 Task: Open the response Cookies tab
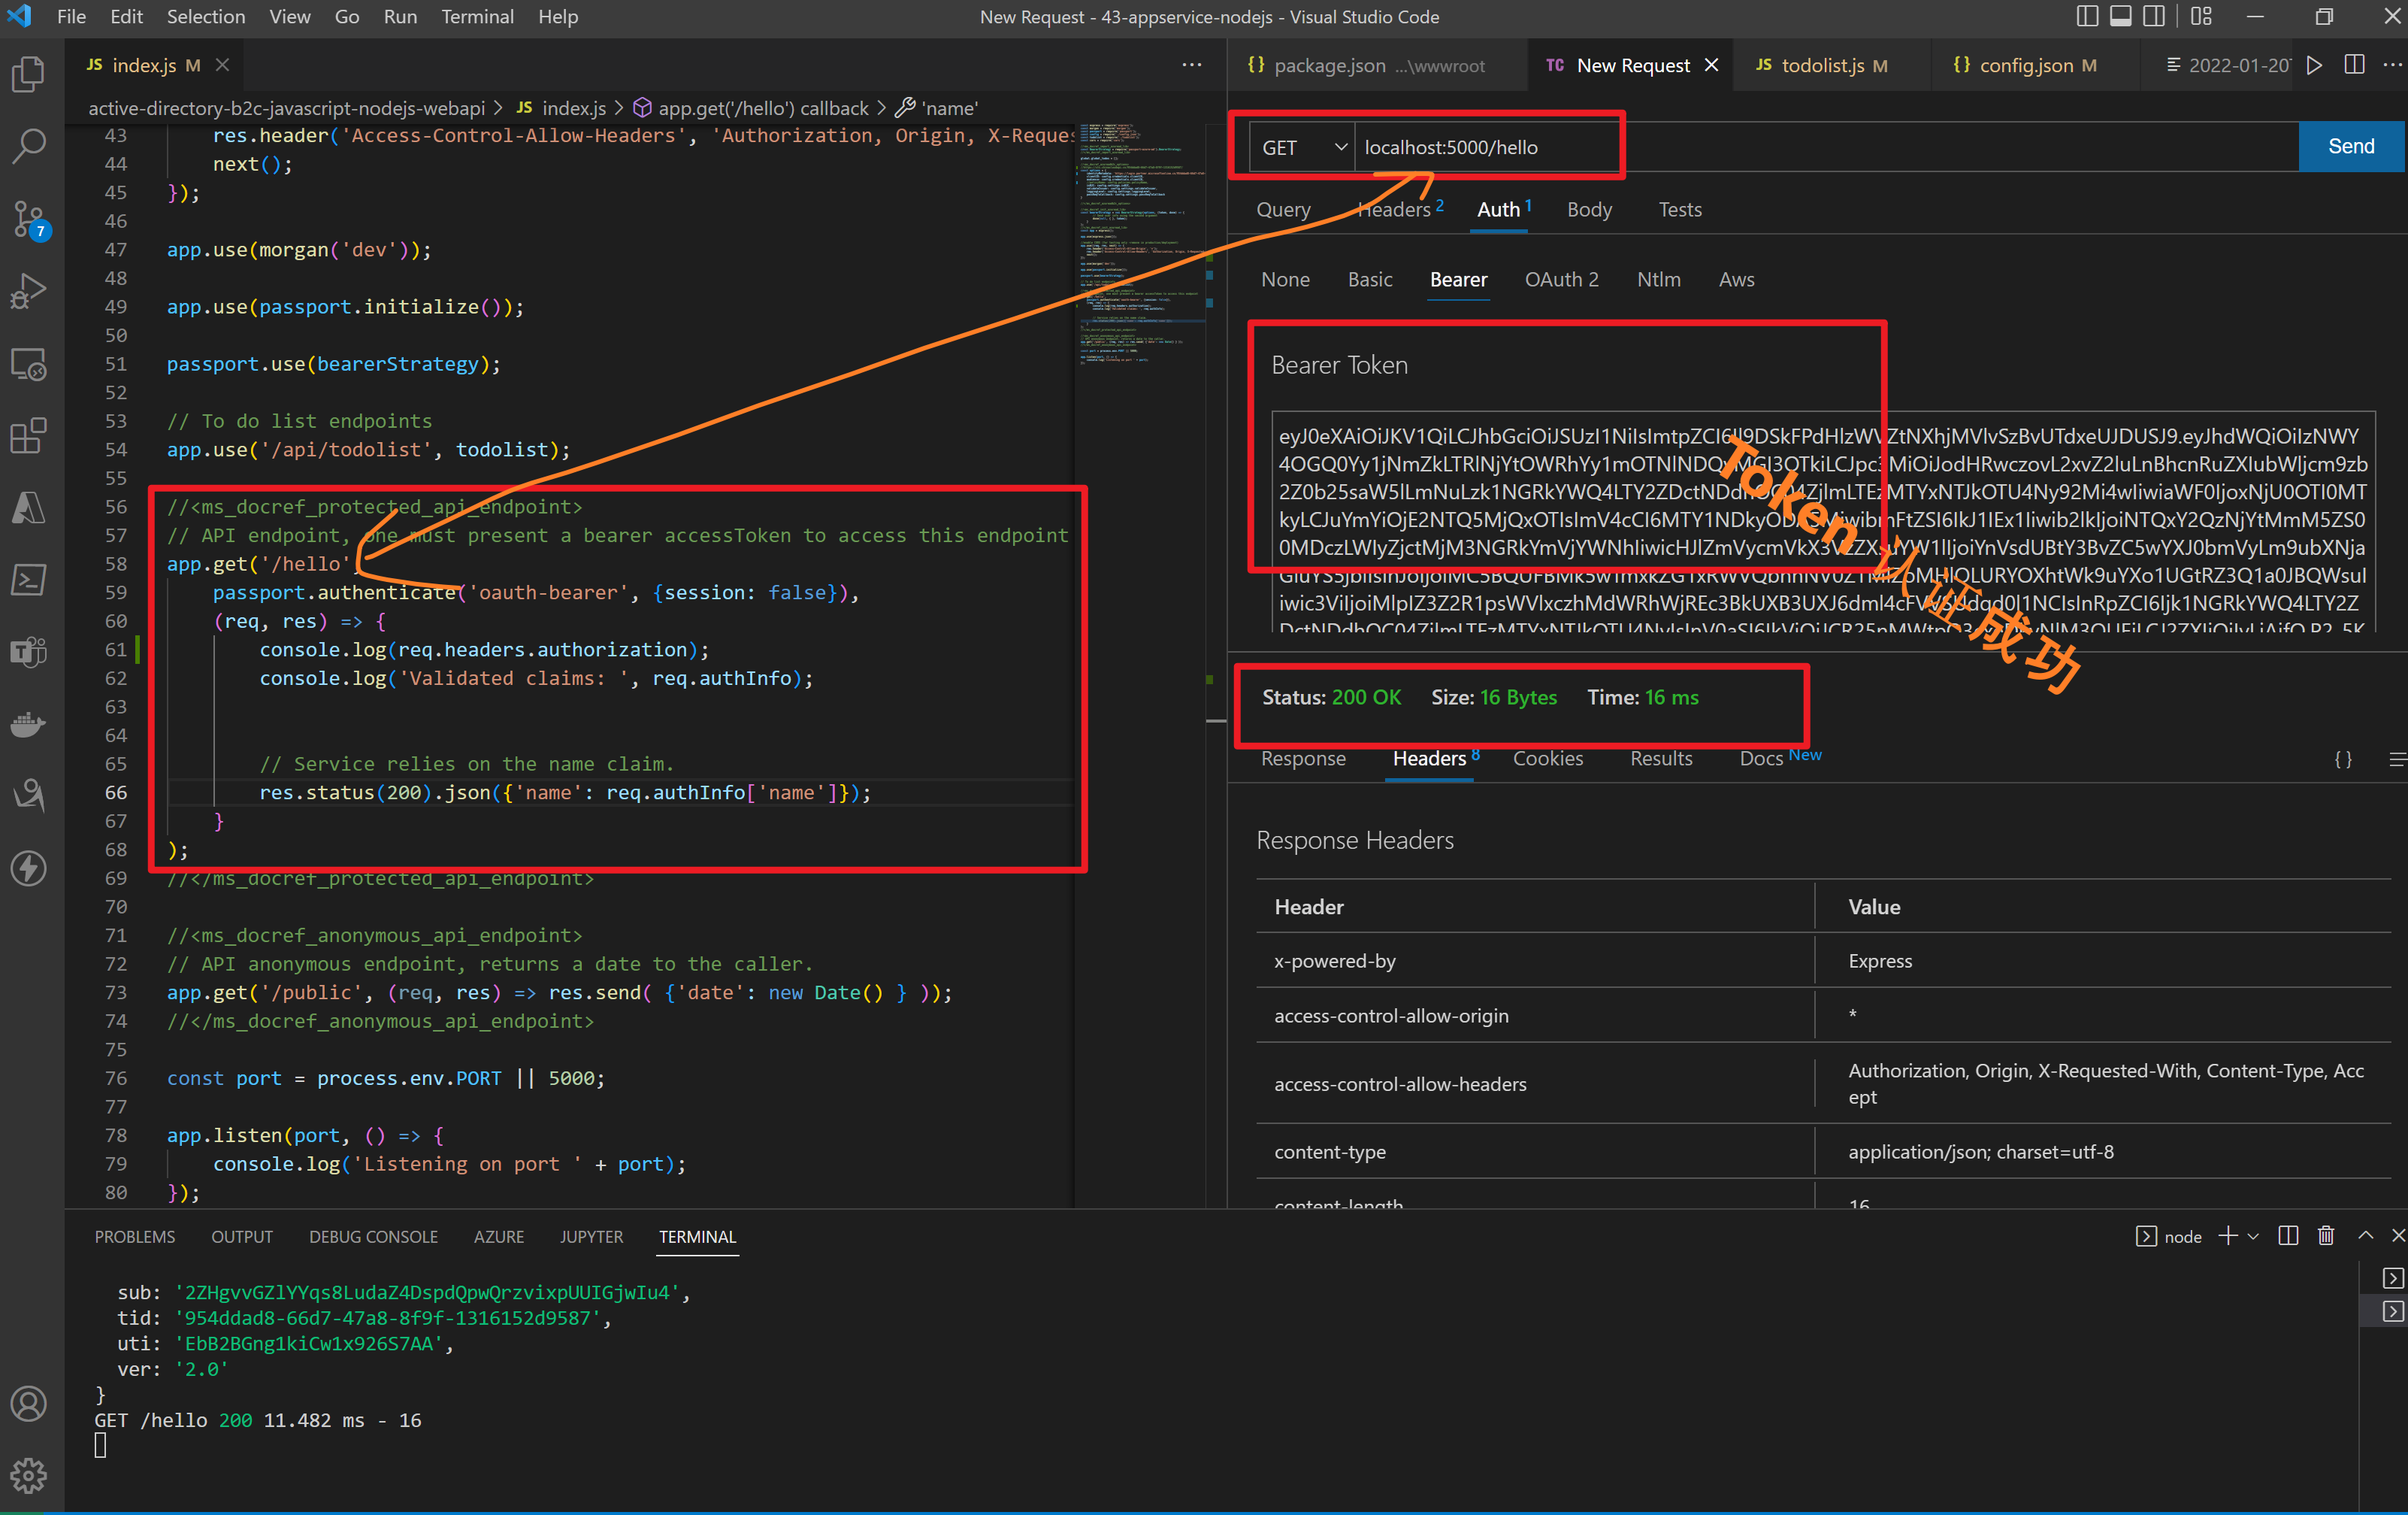click(1547, 759)
